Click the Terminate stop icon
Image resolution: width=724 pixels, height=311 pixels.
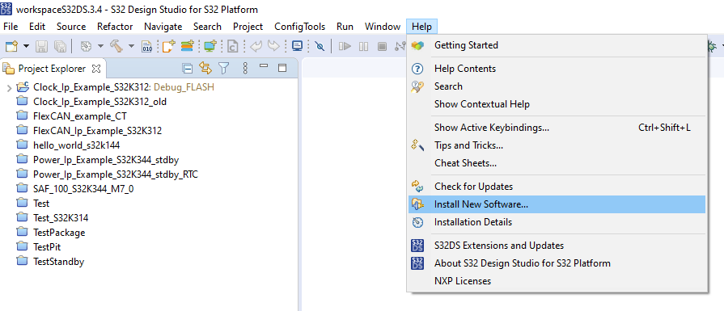[x=382, y=45]
